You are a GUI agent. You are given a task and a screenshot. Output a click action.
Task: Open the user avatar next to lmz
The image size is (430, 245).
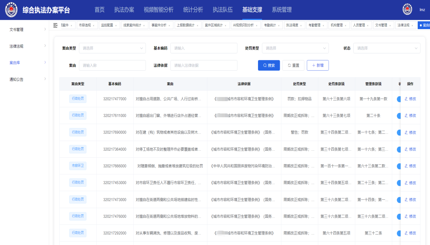[407, 9]
